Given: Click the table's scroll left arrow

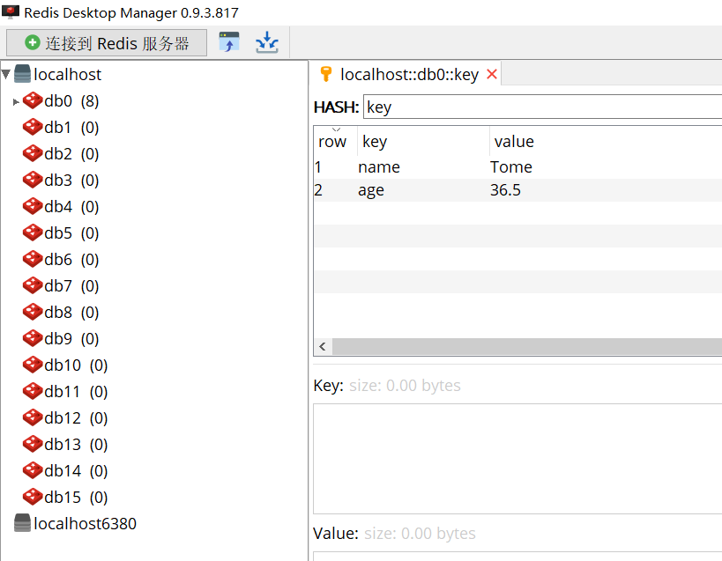Looking at the screenshot, I should [323, 347].
